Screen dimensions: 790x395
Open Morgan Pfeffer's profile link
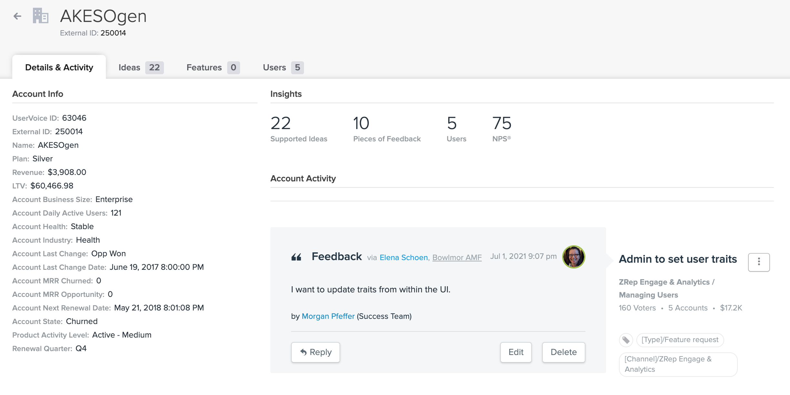point(328,316)
